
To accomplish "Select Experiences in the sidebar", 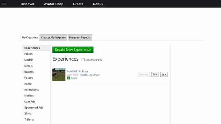I will [x=36, y=48].
